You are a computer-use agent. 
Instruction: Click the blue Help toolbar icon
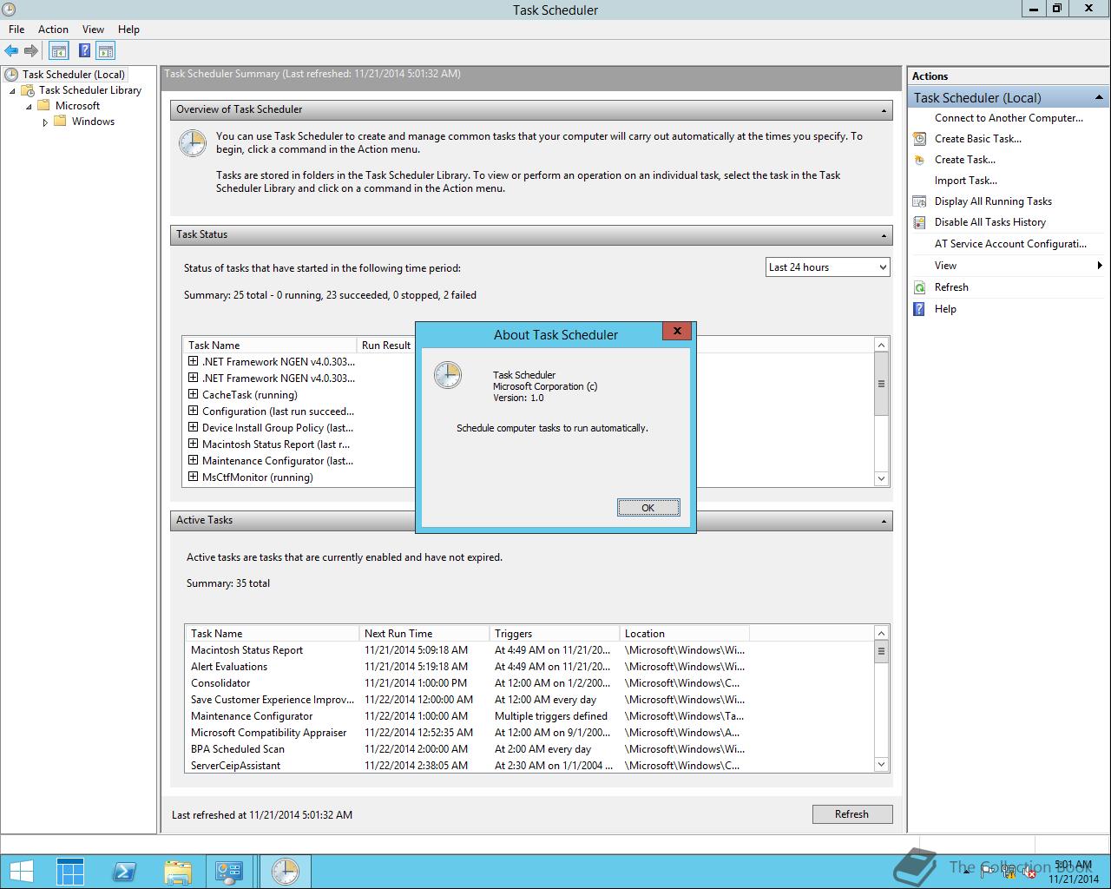tap(84, 51)
